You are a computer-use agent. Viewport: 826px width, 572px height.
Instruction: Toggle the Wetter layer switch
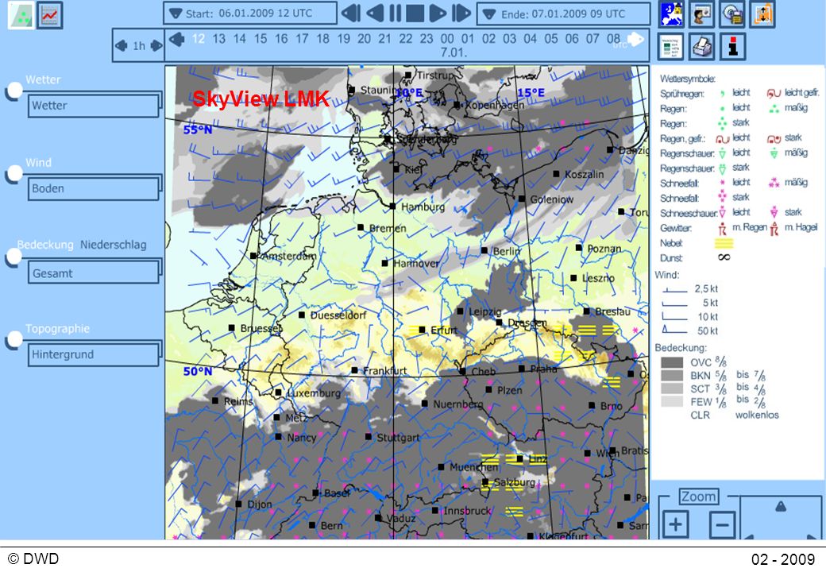coord(14,91)
